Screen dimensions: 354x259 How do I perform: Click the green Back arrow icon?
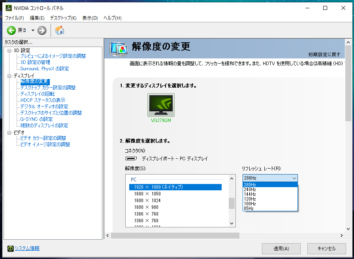click(11, 30)
